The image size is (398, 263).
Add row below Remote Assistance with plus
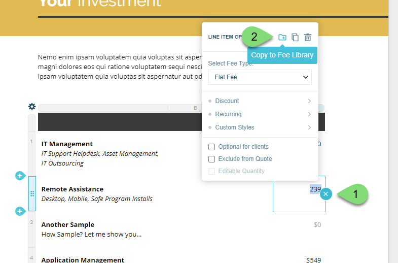[x=20, y=211]
